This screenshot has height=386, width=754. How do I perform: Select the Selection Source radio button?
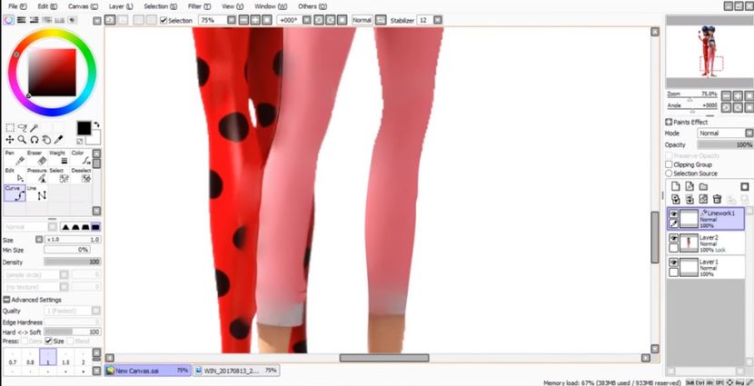[x=669, y=173]
